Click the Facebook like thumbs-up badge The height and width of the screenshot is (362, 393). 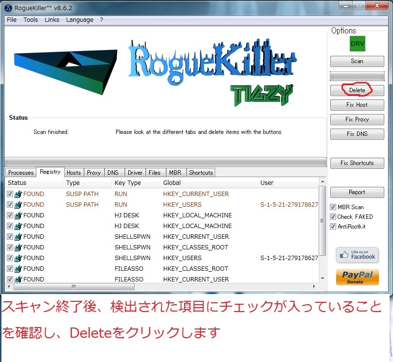pyautogui.click(x=357, y=255)
